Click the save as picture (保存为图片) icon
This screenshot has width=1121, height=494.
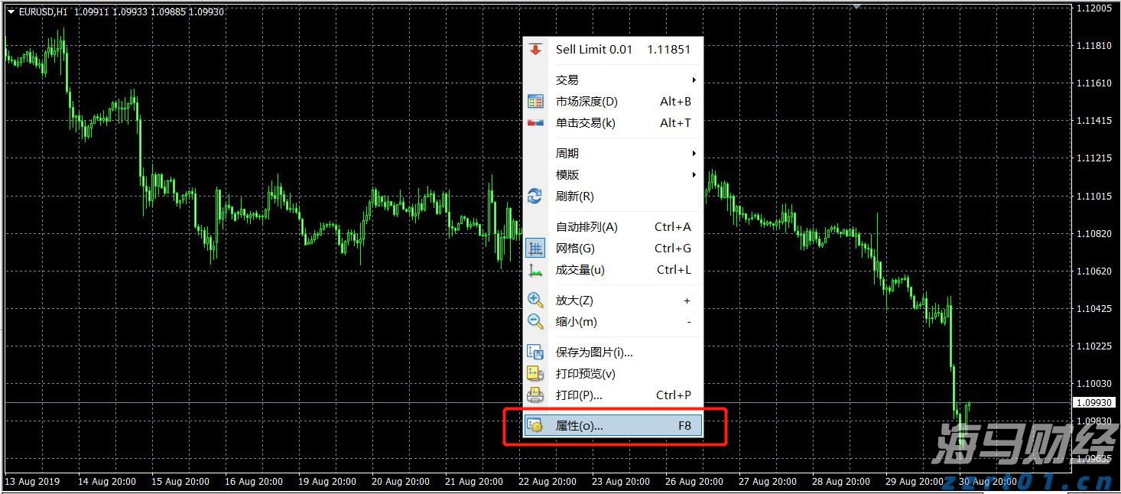coord(535,352)
